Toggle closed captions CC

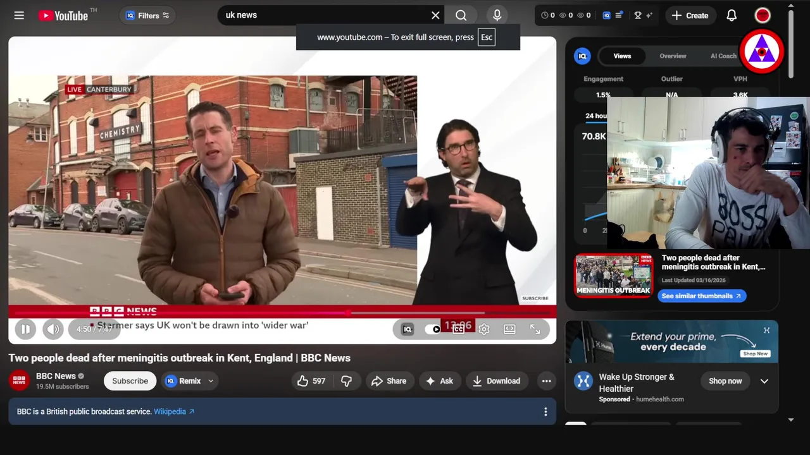coord(458,329)
